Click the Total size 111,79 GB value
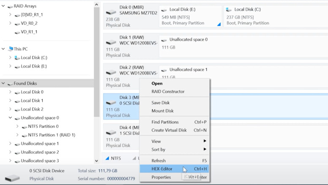 [x=107, y=171]
